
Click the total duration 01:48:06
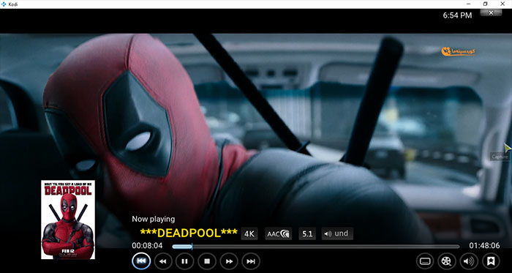click(x=484, y=246)
